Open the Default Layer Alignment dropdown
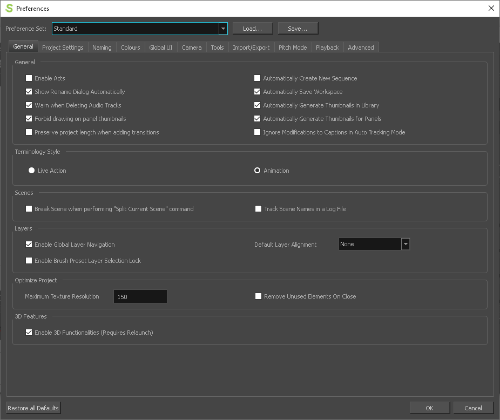This screenshot has height=420, width=500. [x=405, y=244]
